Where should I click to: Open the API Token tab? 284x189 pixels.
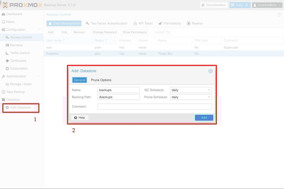point(143,23)
